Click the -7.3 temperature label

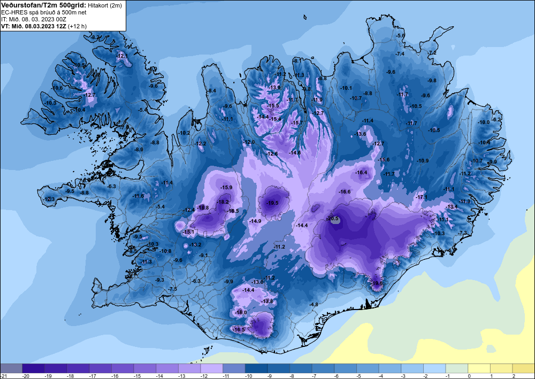click(x=462, y=233)
